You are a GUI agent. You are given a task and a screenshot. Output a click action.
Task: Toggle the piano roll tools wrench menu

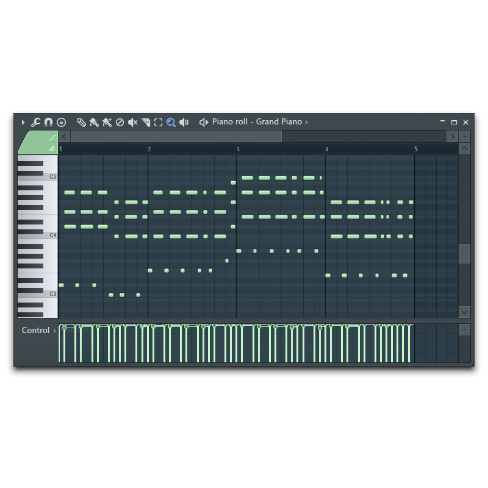click(35, 122)
